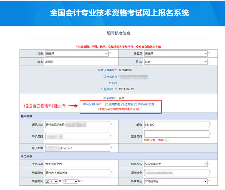The height and width of the screenshot is (190, 225).
Task: Expand the 培养方式 training mode dropdown
Action: coord(175,164)
